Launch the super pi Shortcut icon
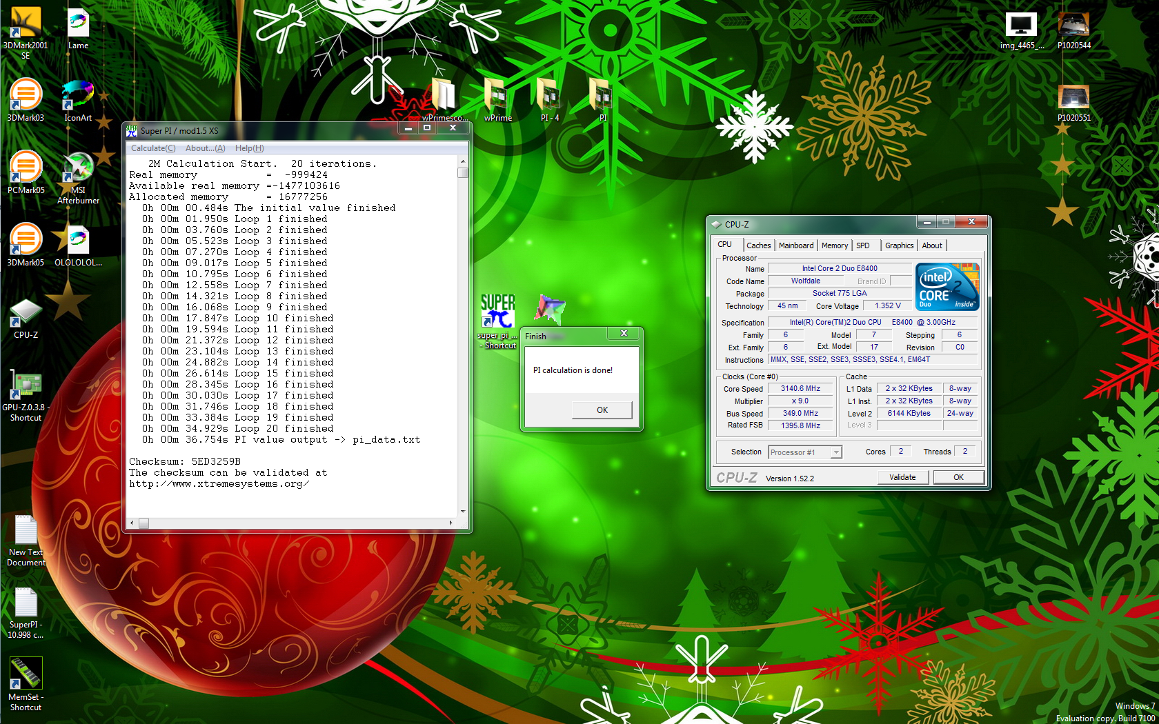This screenshot has width=1159, height=724. (x=497, y=321)
